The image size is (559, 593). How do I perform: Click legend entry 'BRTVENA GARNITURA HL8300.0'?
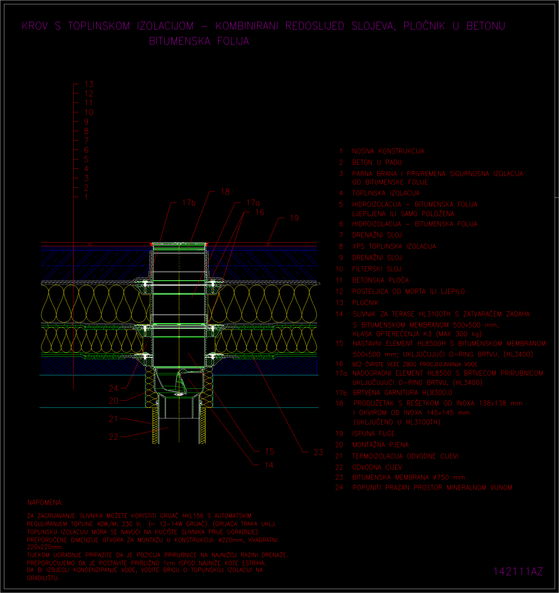[402, 393]
